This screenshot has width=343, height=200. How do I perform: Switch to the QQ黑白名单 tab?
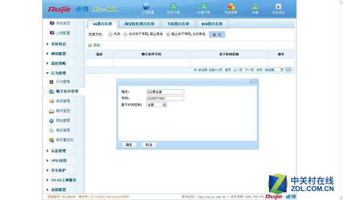(x=102, y=24)
